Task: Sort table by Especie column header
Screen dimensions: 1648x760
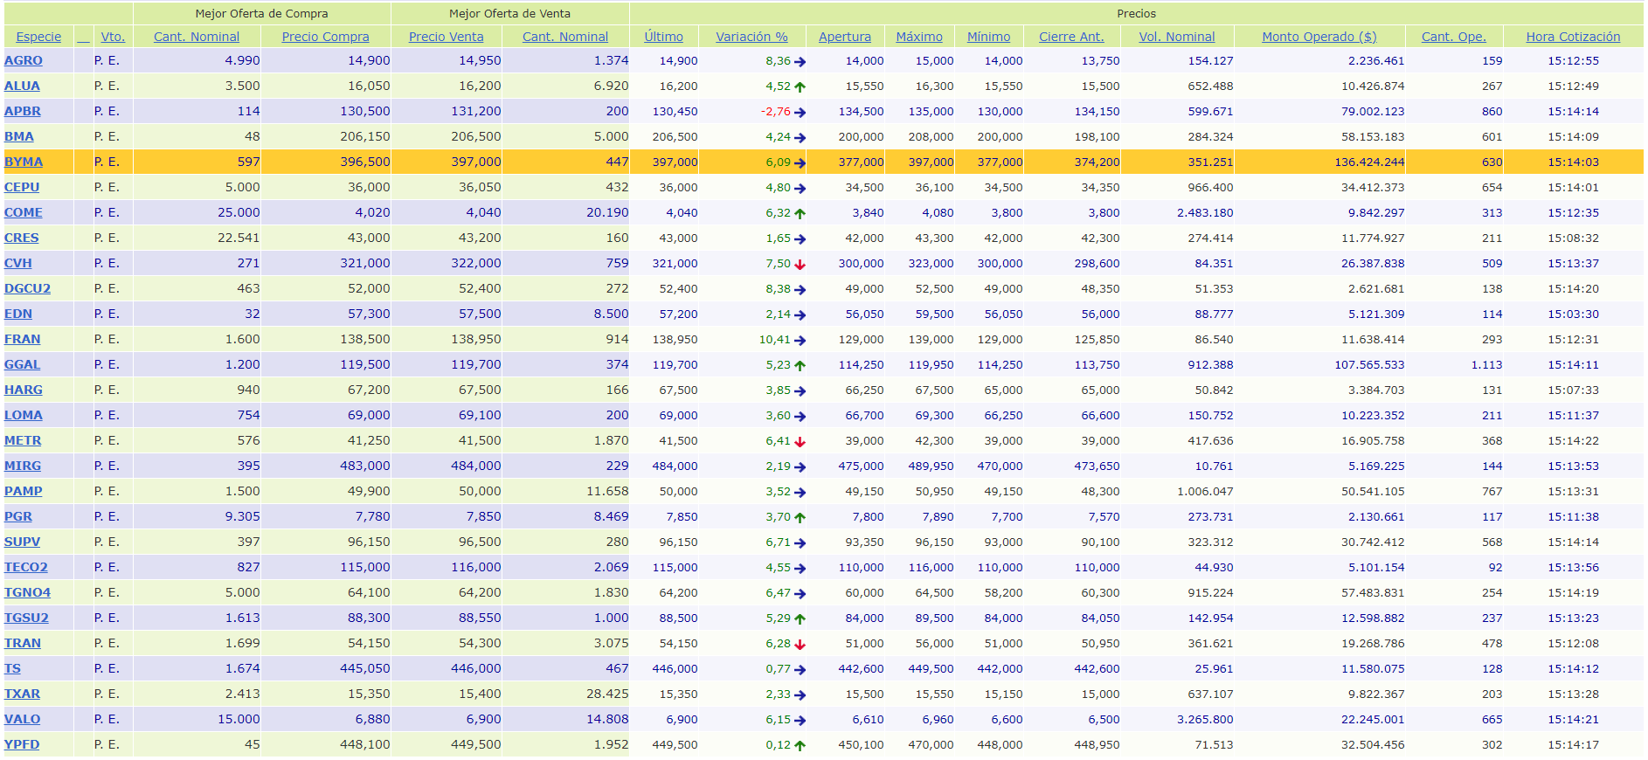Action: click(x=38, y=37)
